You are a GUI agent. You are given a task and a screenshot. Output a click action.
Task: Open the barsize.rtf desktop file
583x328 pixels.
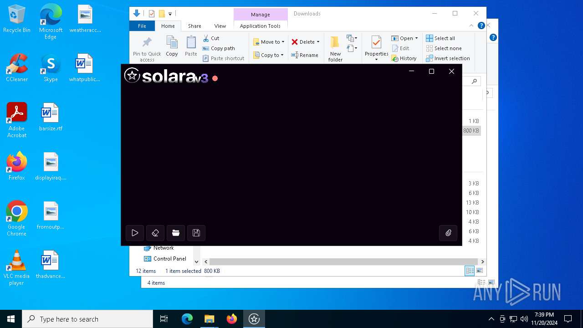tap(51, 118)
